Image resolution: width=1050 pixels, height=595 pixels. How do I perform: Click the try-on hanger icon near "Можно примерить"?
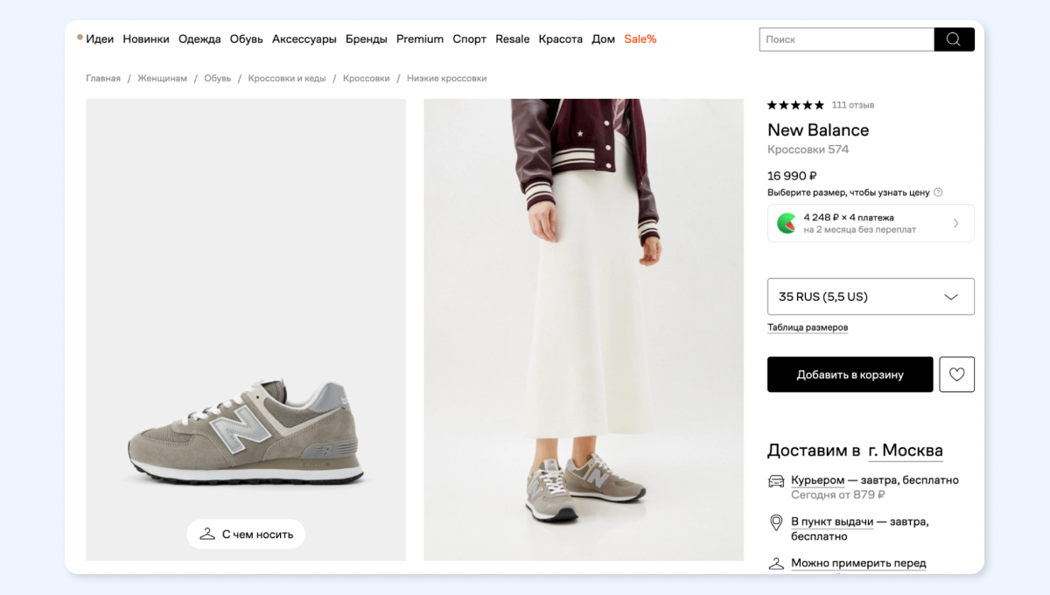(776, 563)
